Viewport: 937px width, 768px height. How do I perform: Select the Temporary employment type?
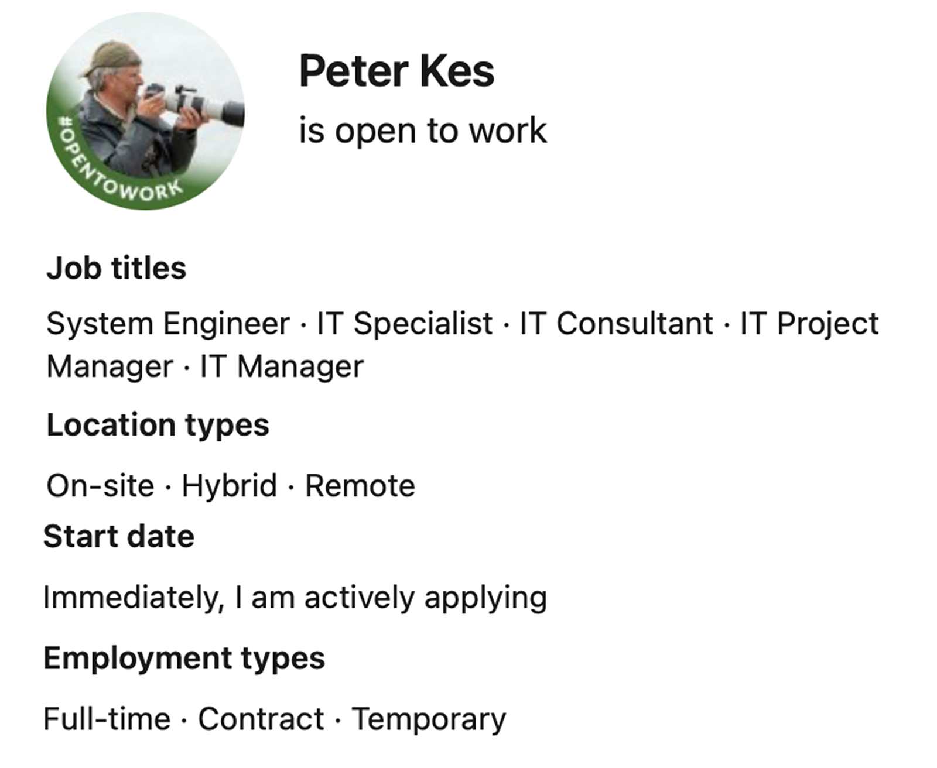pyautogui.click(x=429, y=720)
